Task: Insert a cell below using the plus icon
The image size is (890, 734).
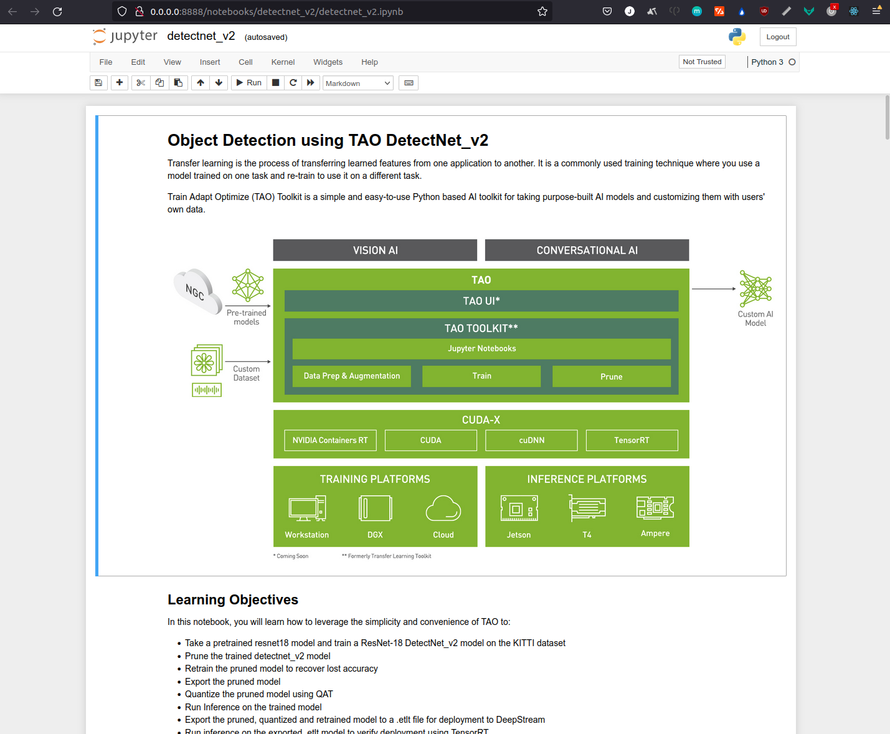Action: coord(120,83)
